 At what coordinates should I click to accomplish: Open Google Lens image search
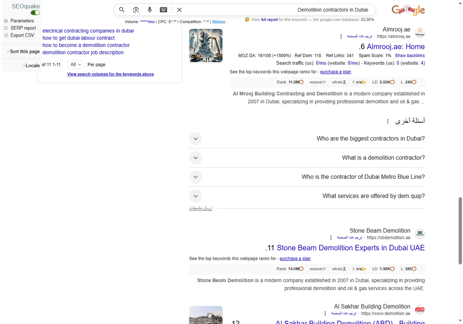click(136, 10)
